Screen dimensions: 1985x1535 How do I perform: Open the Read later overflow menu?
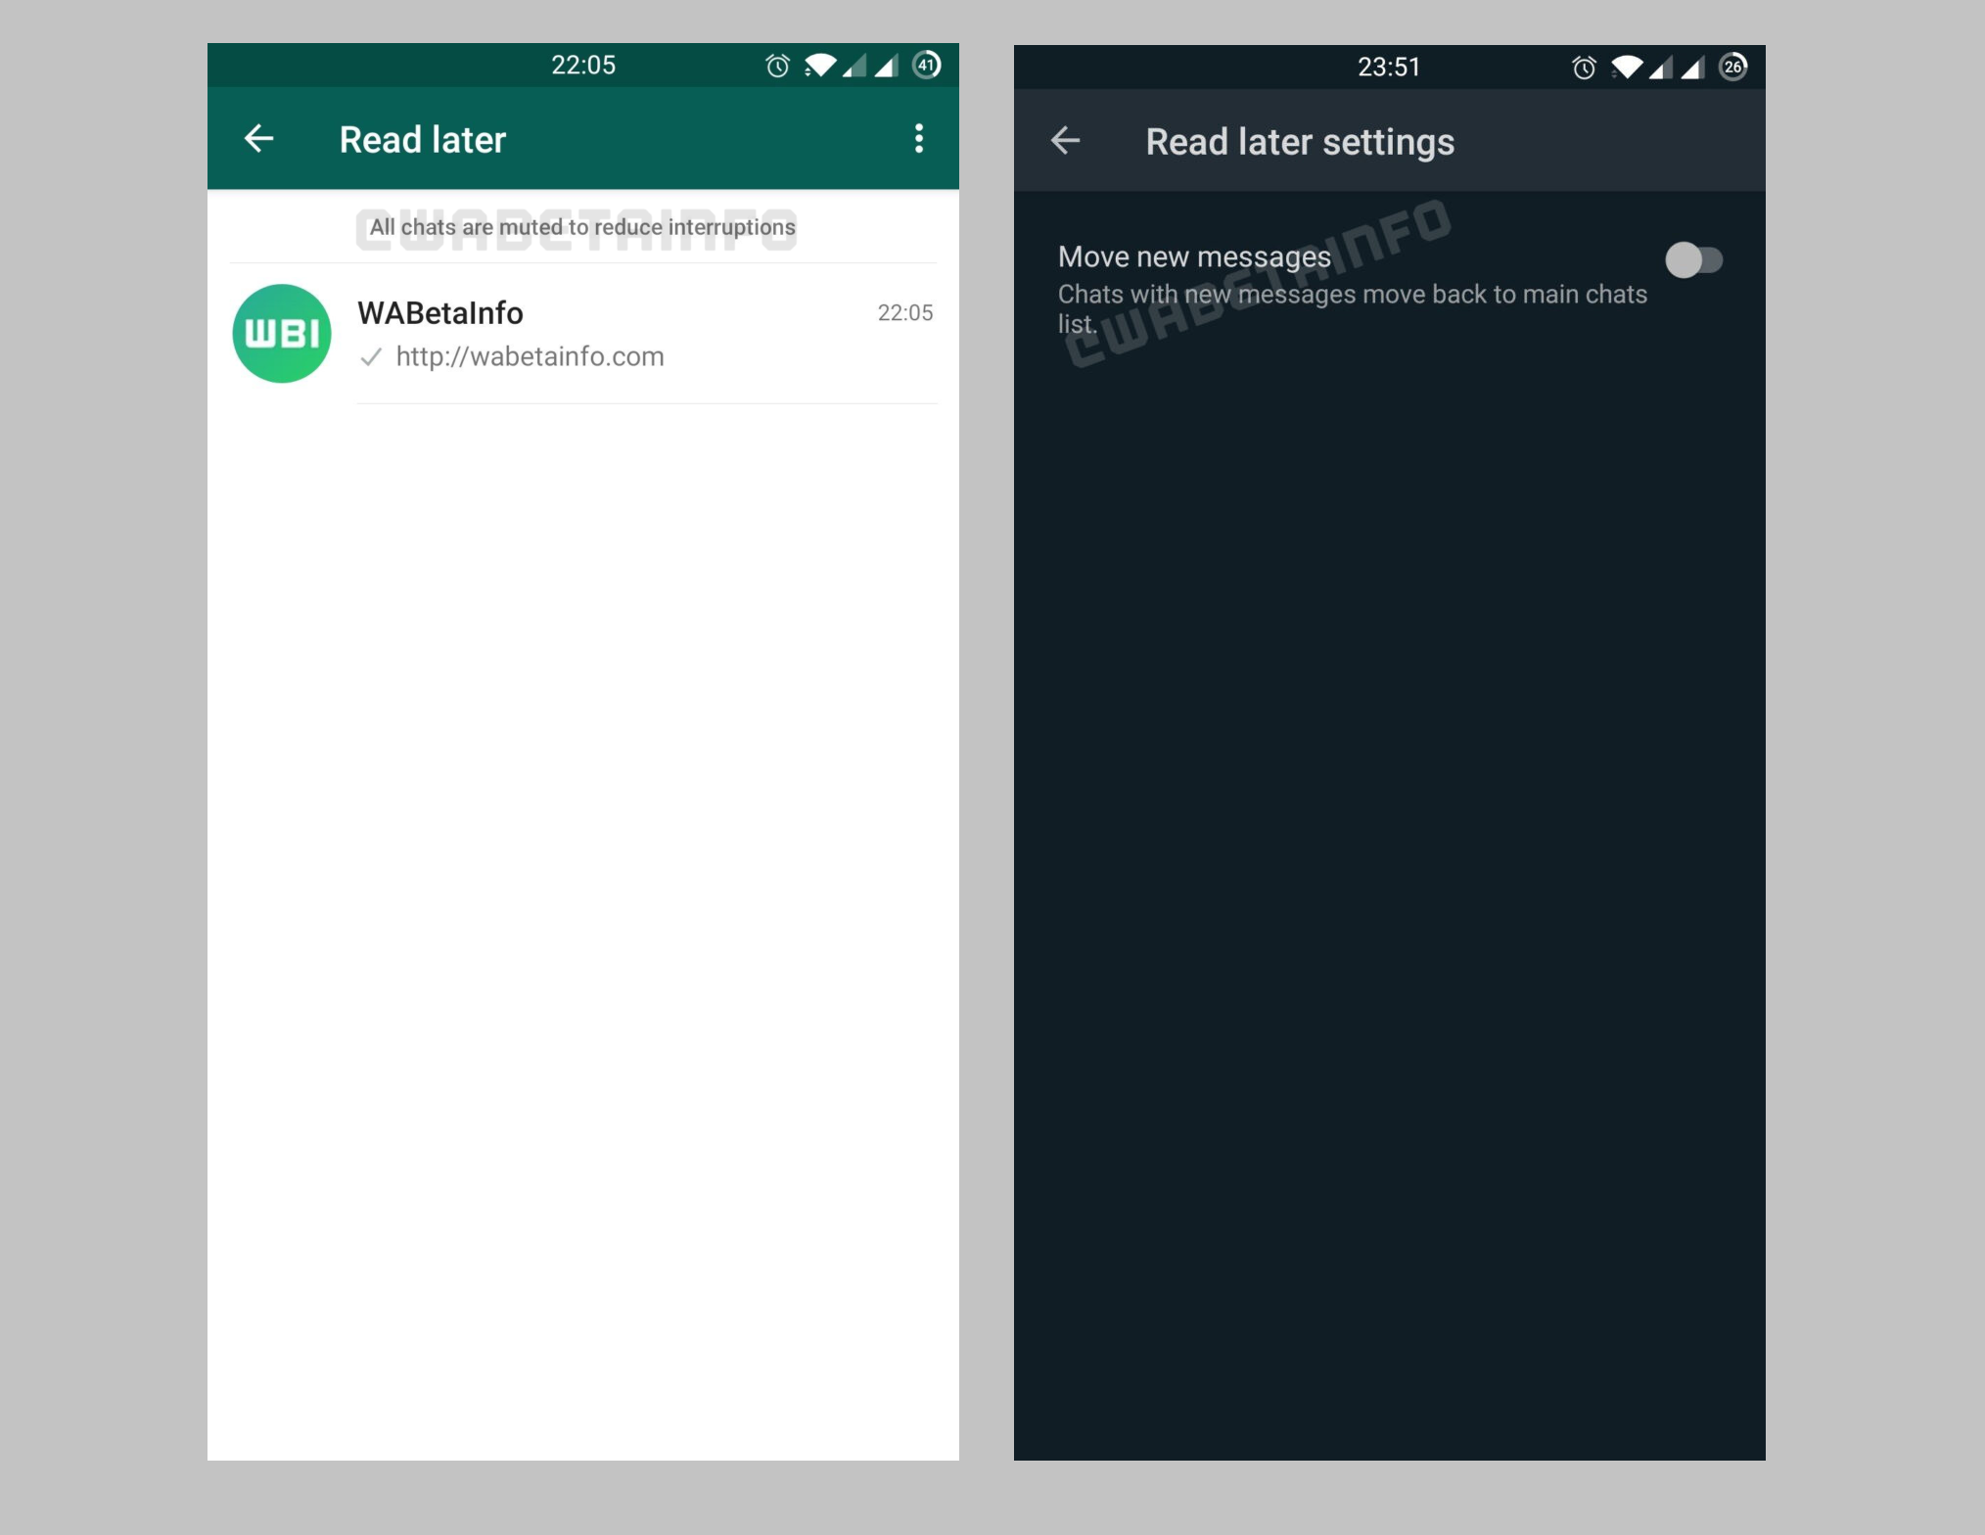coord(918,139)
